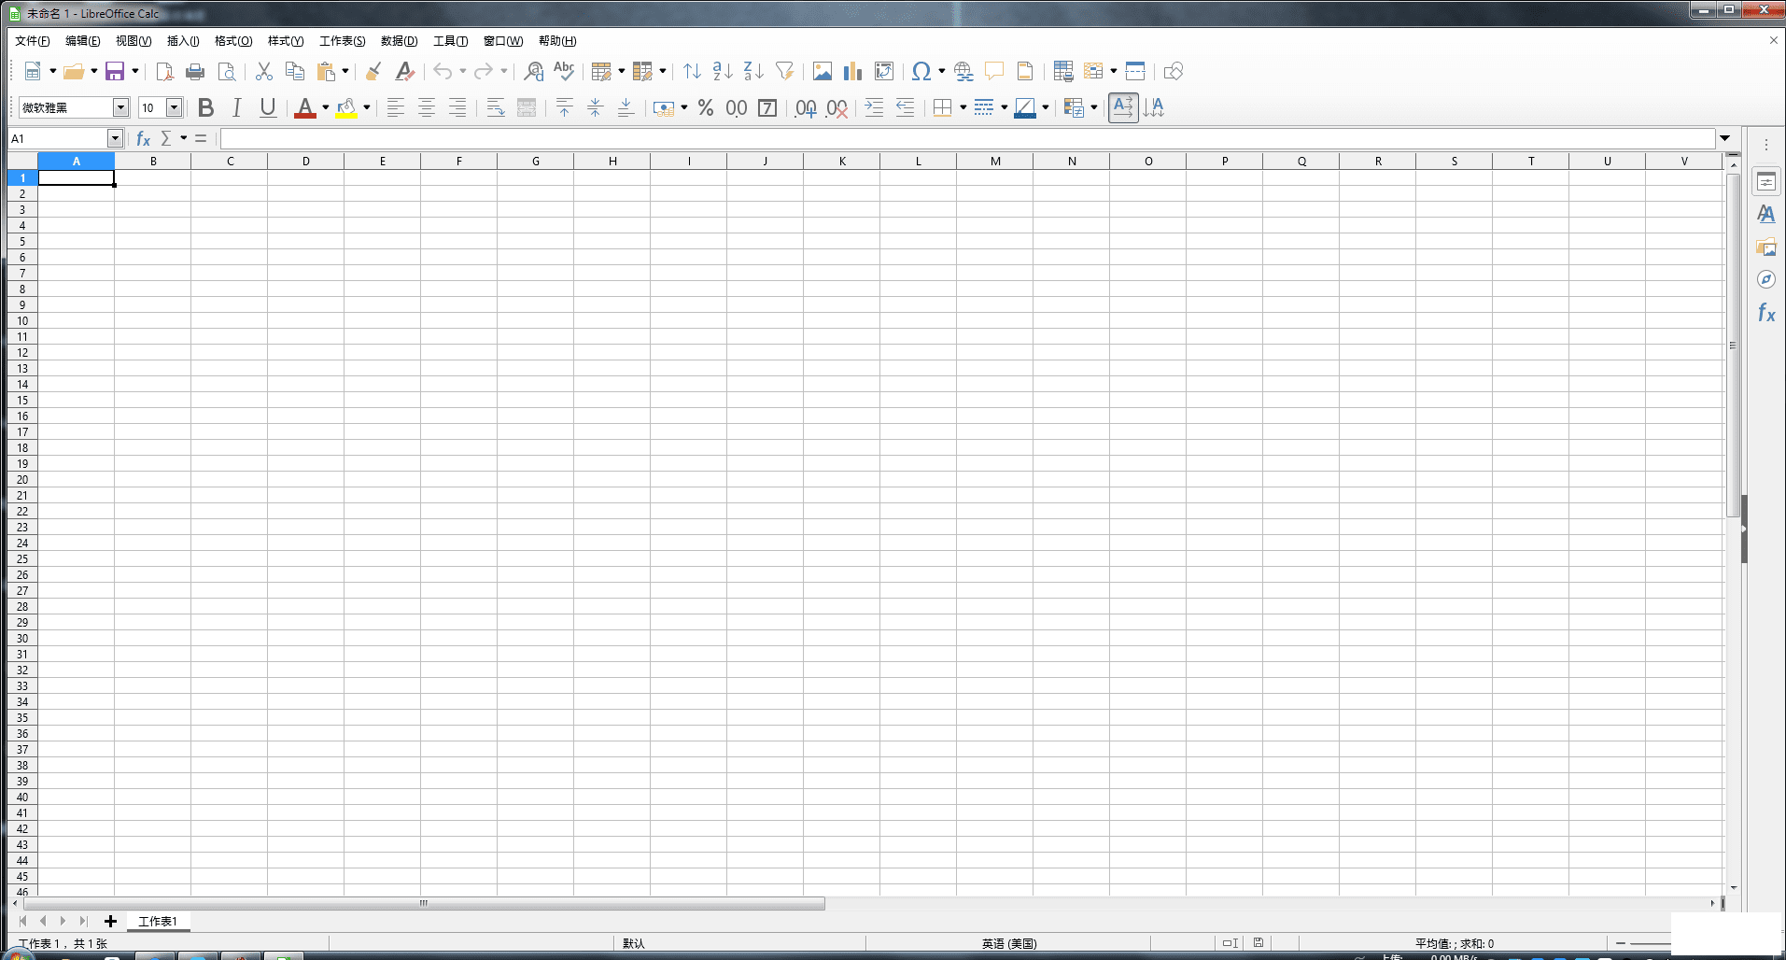
Task: Open the 格式(O) menu
Action: coord(233,41)
